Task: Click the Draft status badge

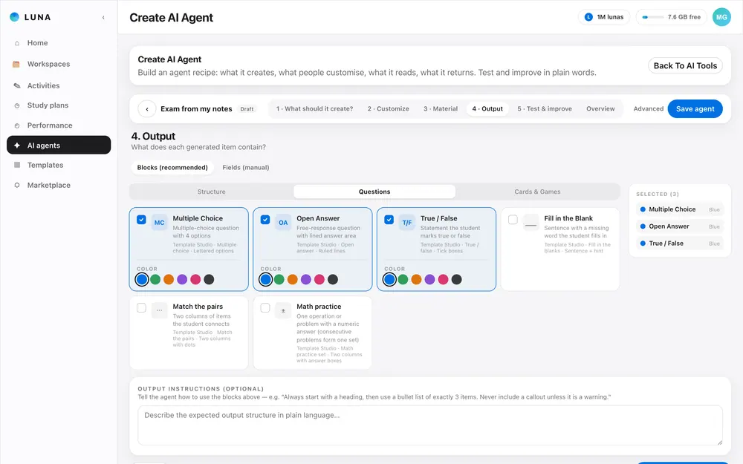Action: pos(247,109)
